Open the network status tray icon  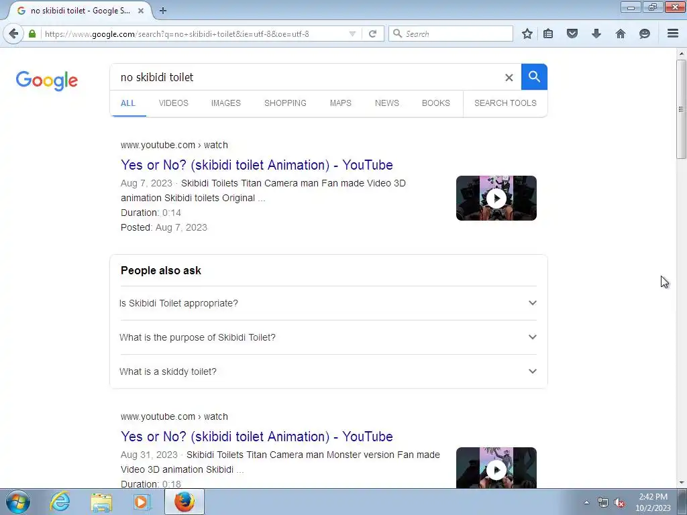[603, 502]
